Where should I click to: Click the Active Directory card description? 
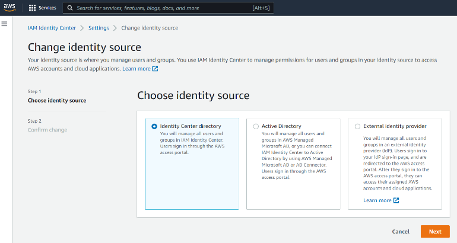tap(297, 155)
